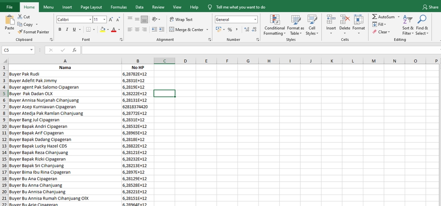Toggle Underline formatting

[x=74, y=29]
